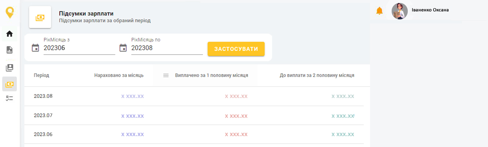Viewport: 488px width, 147px height.
Task: Open the report chart document icon
Action: (x=10, y=50)
